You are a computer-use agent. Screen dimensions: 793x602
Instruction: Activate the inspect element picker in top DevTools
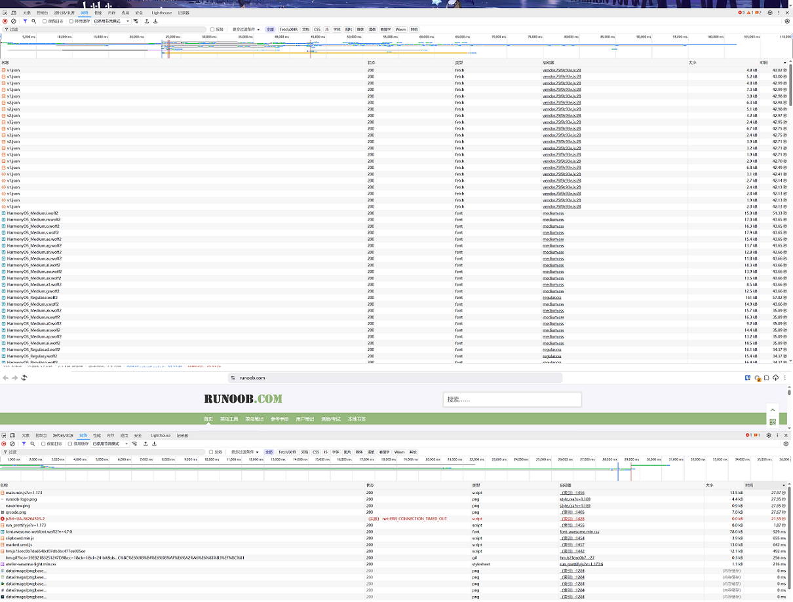click(5, 12)
